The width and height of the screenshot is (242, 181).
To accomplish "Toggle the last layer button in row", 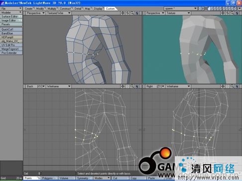I will point(236,8).
